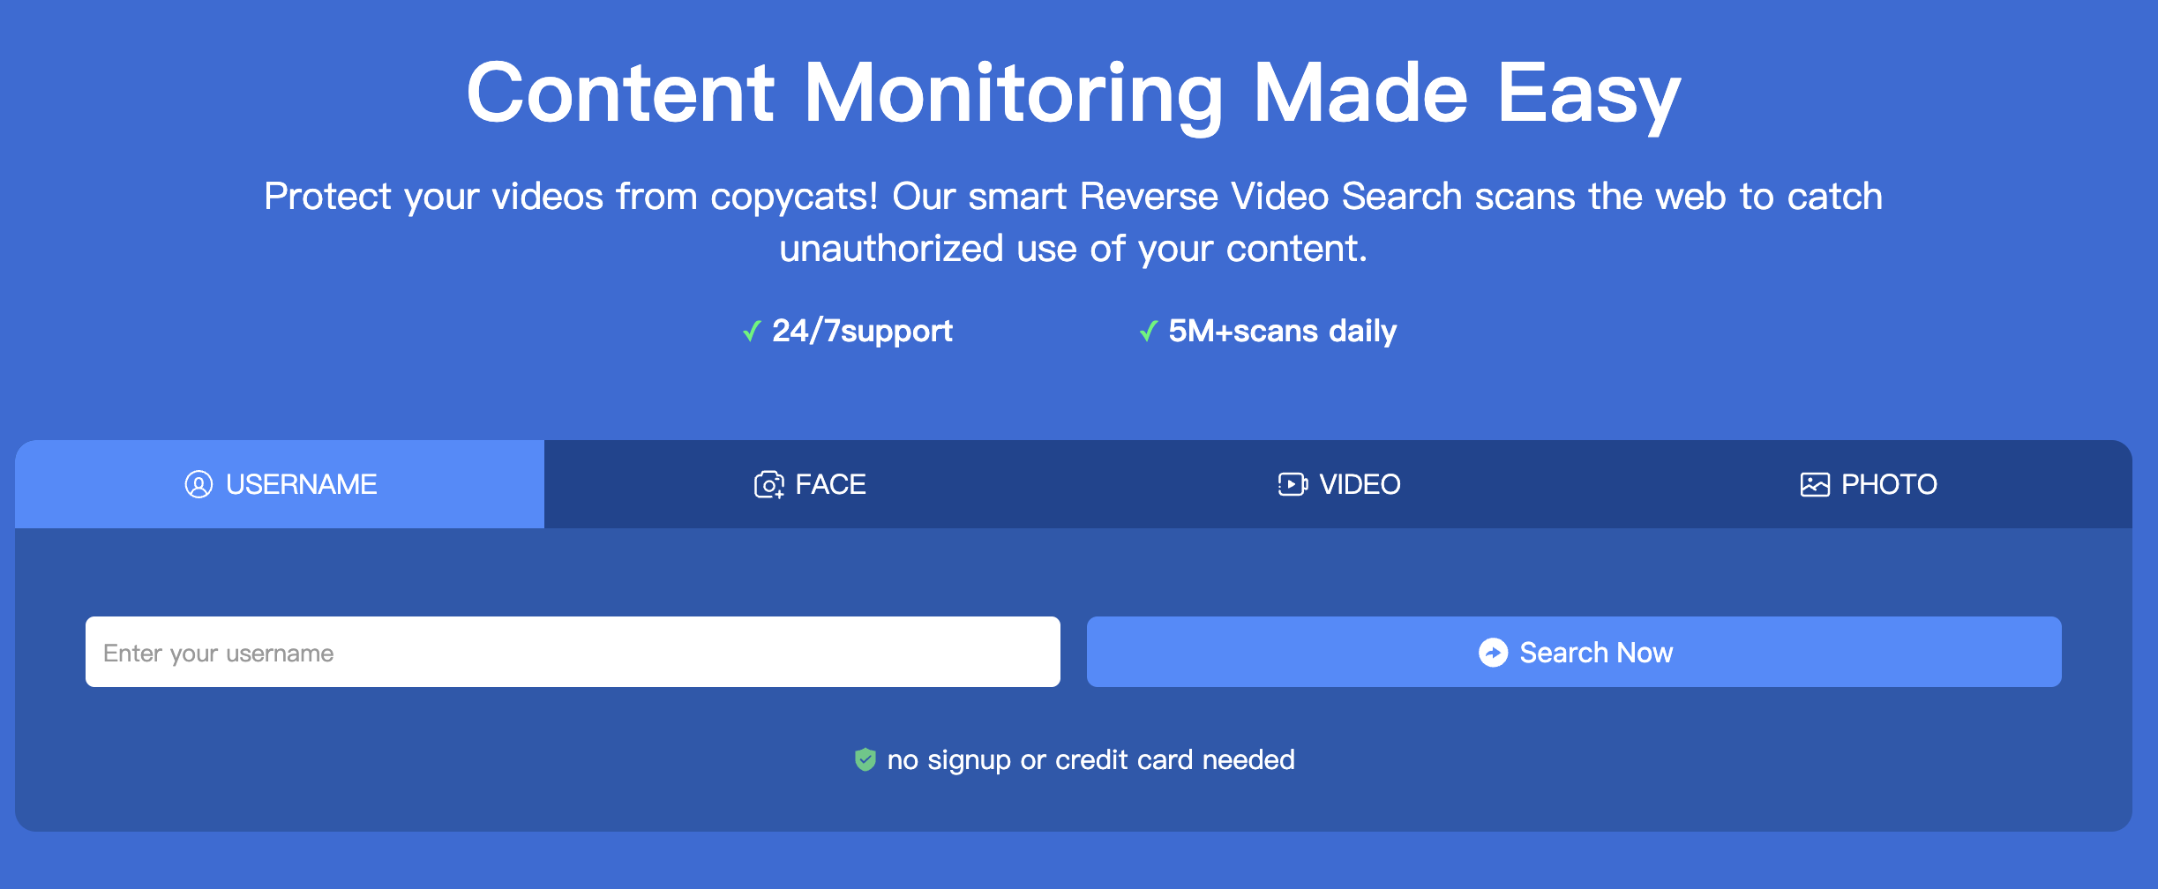Click the picture icon beside PHOTO
Screen dimensions: 2158x889
point(1815,484)
